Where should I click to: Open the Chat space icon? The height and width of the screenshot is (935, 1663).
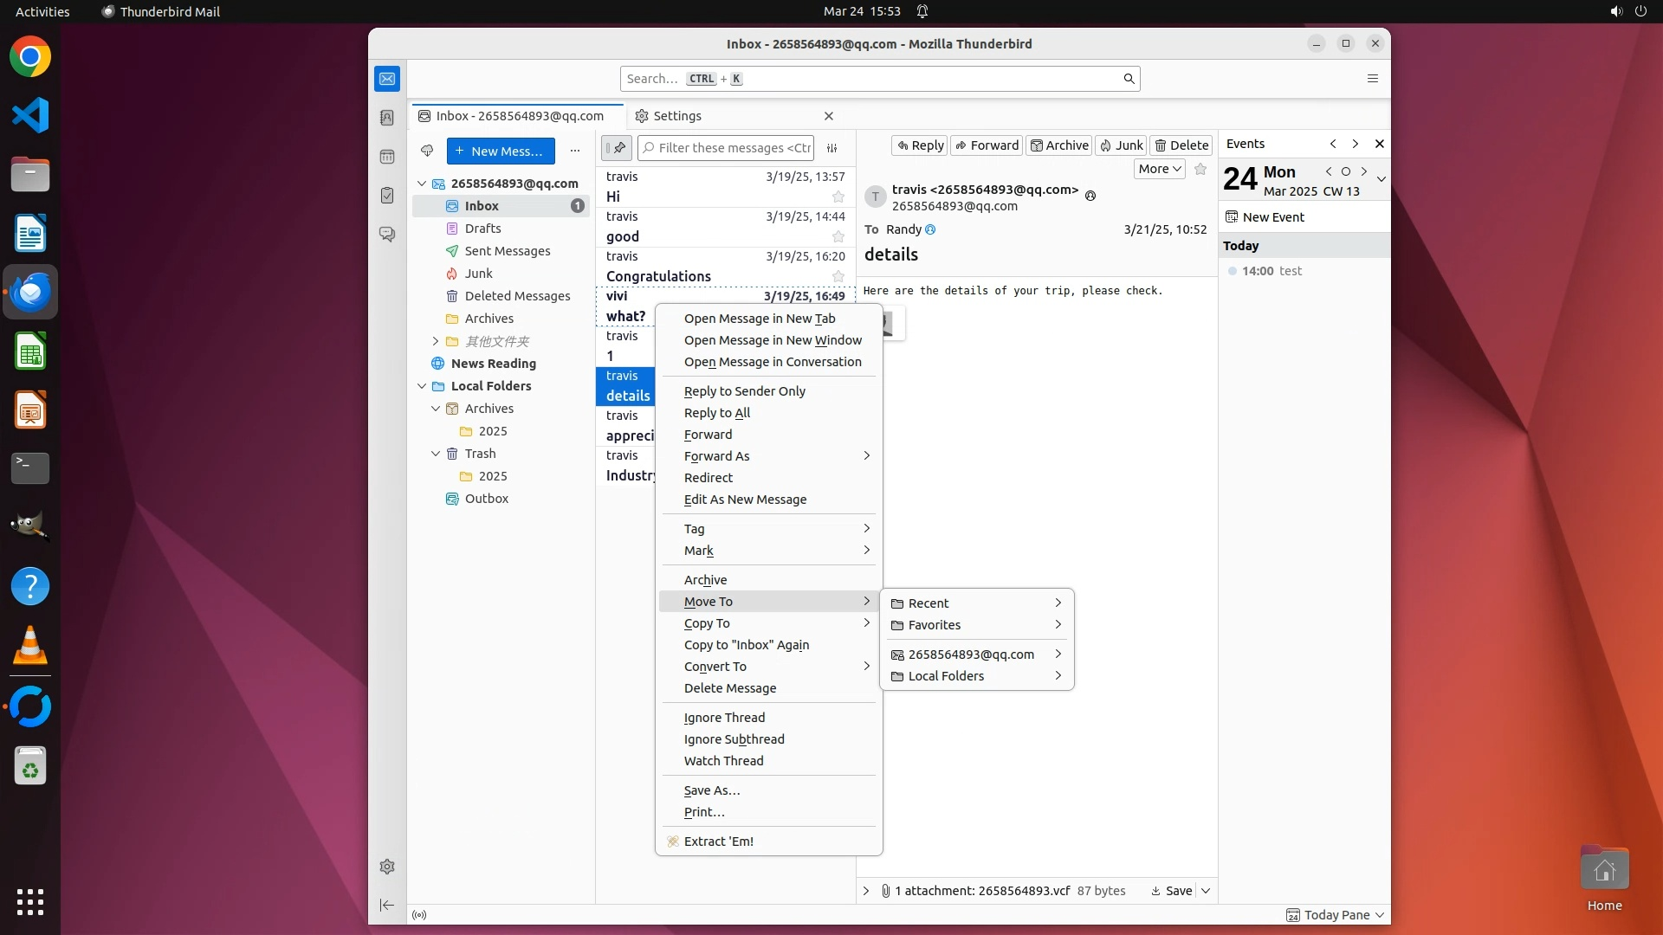click(387, 235)
